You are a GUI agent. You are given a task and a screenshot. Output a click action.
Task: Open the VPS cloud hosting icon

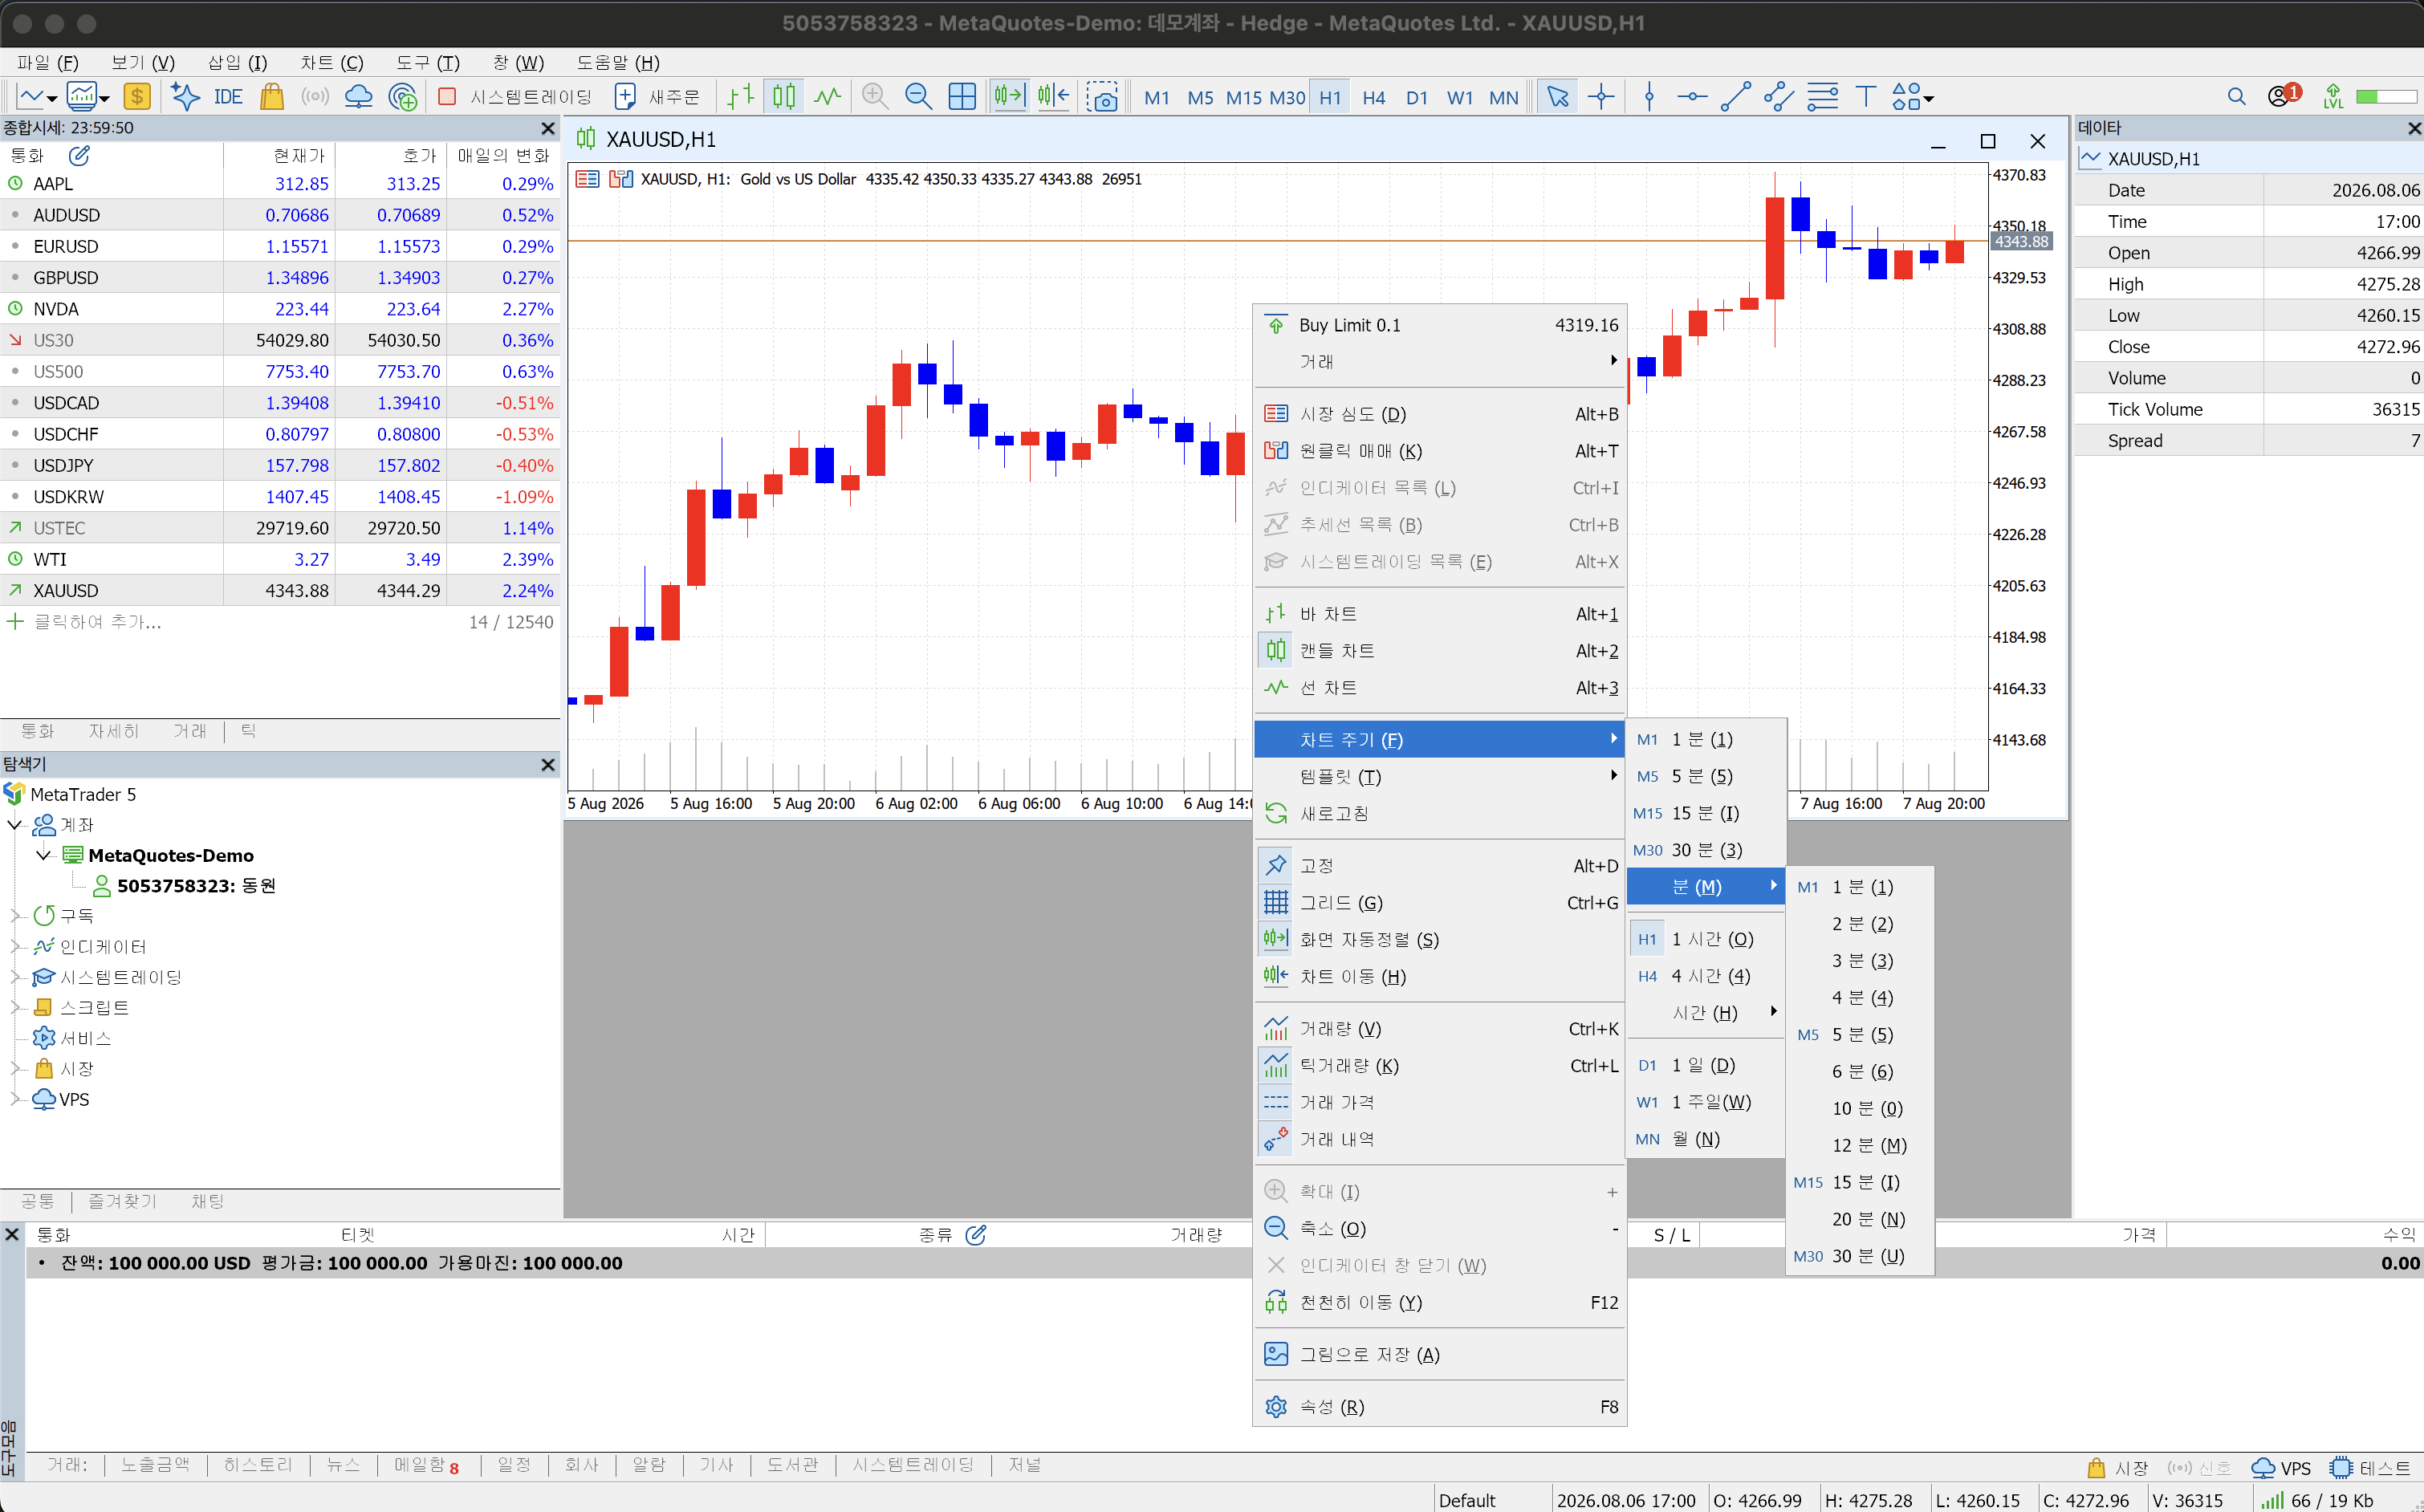pyautogui.click(x=358, y=97)
